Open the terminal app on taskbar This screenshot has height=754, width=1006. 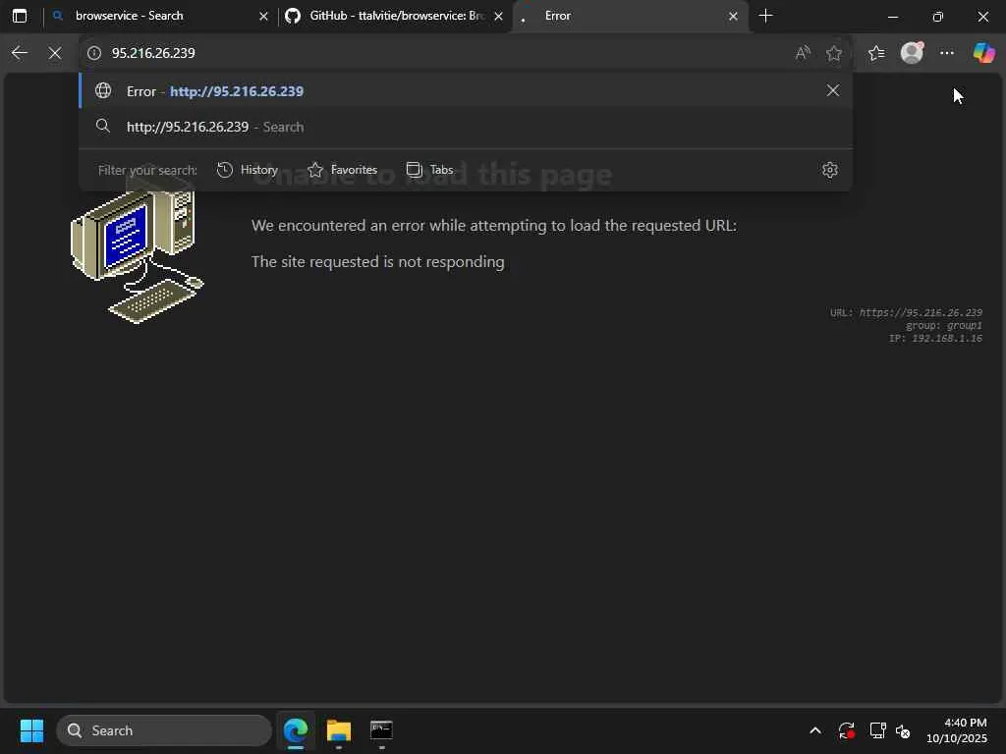click(381, 730)
